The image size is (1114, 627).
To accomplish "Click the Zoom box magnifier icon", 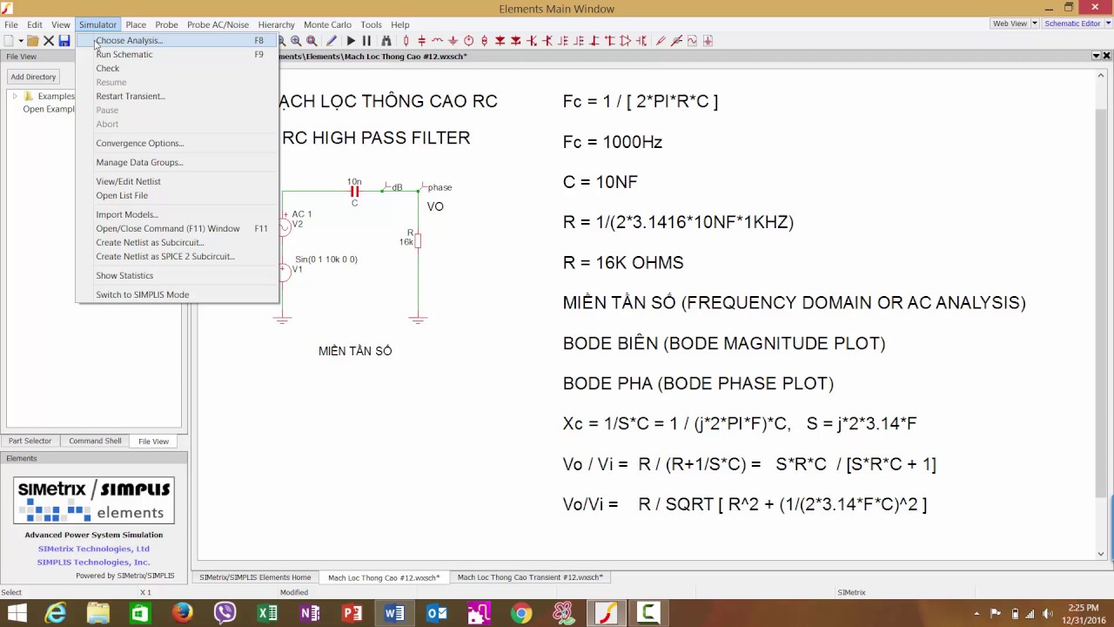I will pyautogui.click(x=312, y=41).
